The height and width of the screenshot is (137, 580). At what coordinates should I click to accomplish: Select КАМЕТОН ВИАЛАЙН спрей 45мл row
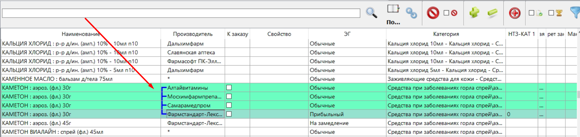[53, 132]
